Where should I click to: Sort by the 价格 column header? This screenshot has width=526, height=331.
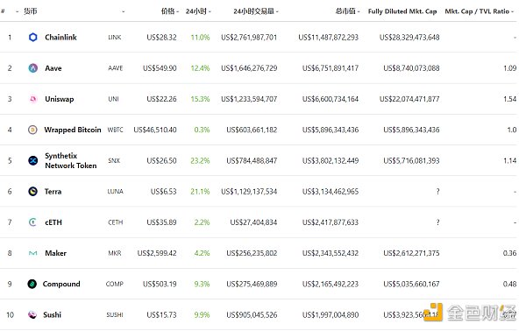(168, 11)
